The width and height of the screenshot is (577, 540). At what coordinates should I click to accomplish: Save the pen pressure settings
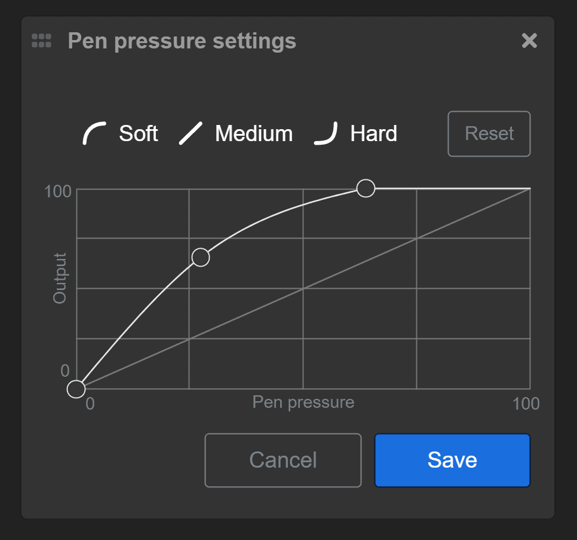click(452, 460)
